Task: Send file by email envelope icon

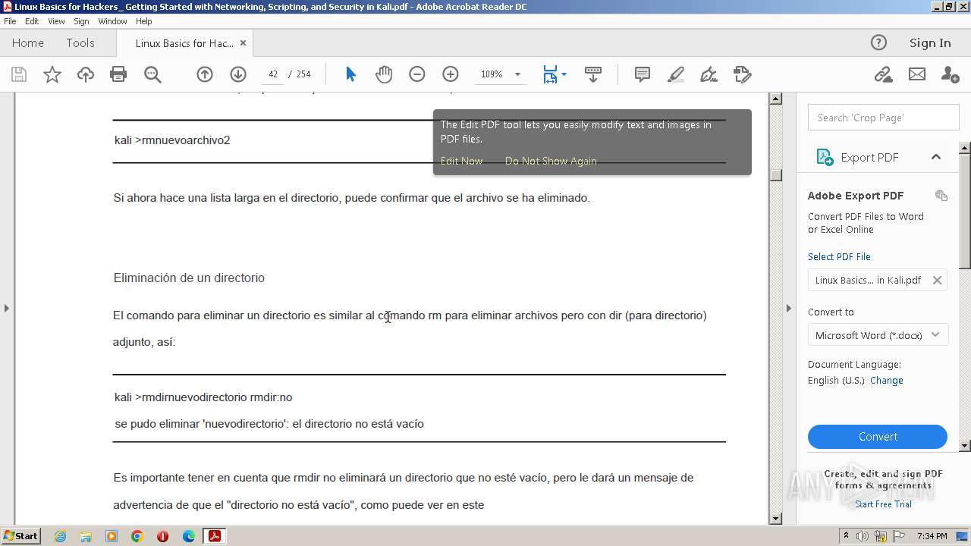Action: (x=917, y=74)
